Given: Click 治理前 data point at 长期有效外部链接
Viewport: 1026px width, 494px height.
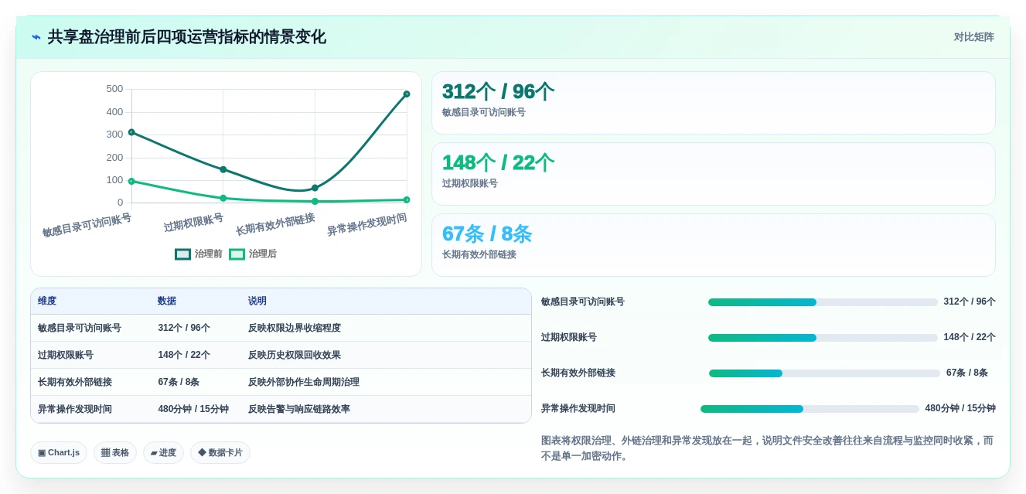Looking at the screenshot, I should point(315,188).
